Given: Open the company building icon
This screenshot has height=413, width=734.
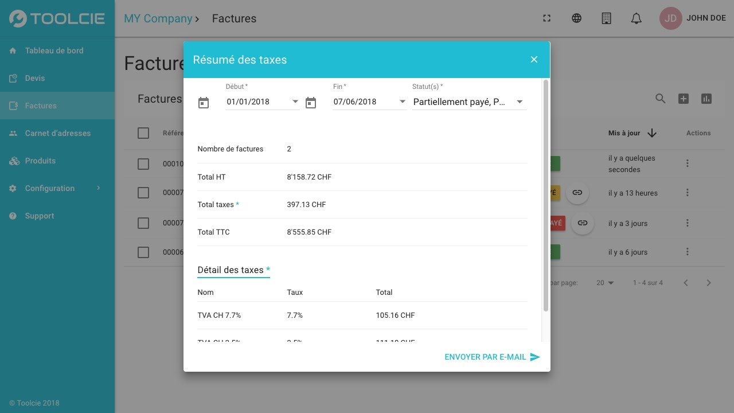Looking at the screenshot, I should (x=606, y=18).
